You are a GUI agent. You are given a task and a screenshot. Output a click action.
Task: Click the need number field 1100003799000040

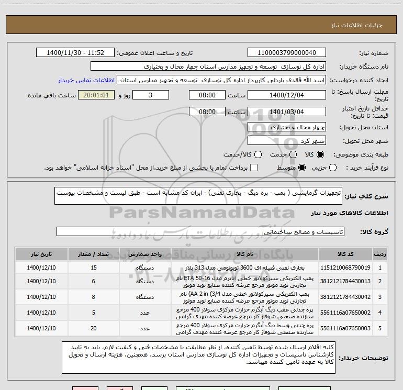[x=287, y=53]
